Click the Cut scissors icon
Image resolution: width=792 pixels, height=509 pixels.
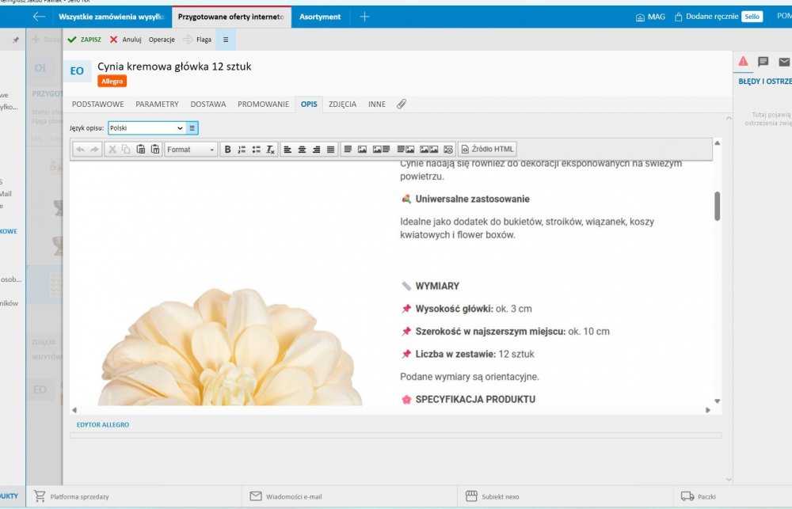[x=112, y=150]
